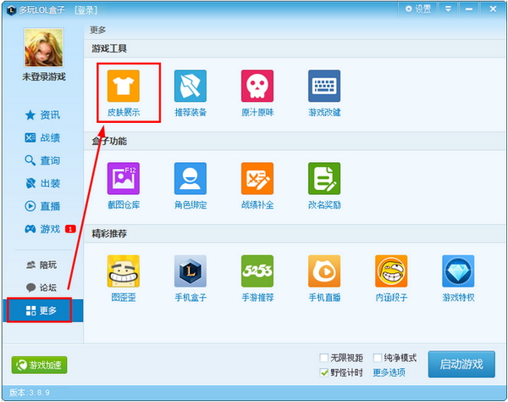Uncheck the 野怪计时 jungle timer checkbox

(324, 372)
